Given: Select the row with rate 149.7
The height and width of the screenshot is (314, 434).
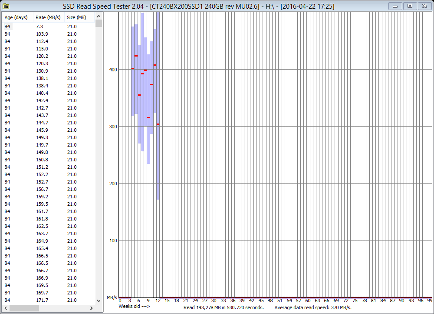Looking at the screenshot, I should [x=49, y=145].
